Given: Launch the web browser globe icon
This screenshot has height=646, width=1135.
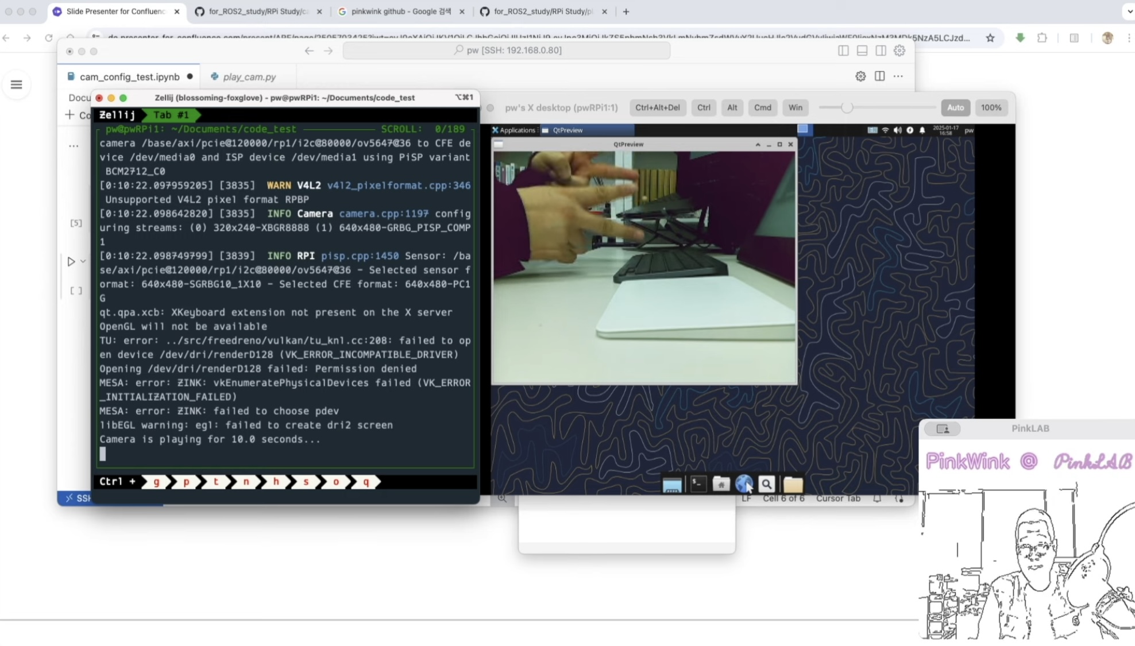Looking at the screenshot, I should pos(743,484).
